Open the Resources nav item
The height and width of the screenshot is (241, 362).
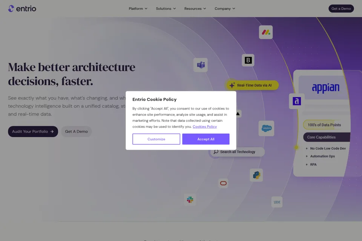click(x=195, y=9)
